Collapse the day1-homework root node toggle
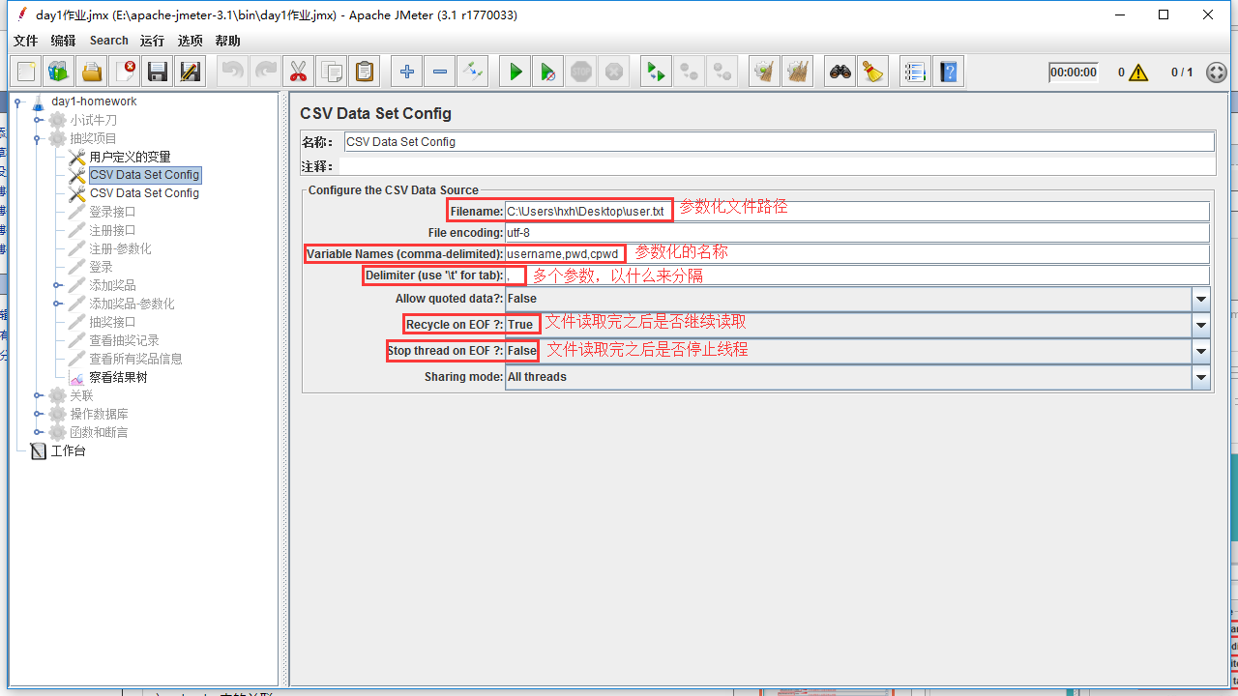The image size is (1238, 696). [x=18, y=101]
